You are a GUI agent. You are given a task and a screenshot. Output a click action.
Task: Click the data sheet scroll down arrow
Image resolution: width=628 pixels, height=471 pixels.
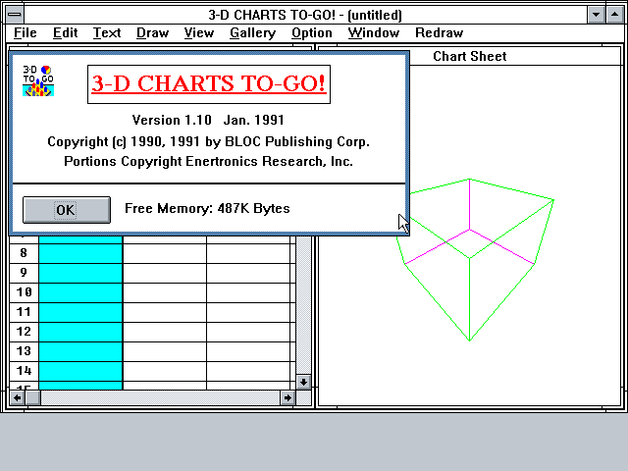click(x=303, y=382)
